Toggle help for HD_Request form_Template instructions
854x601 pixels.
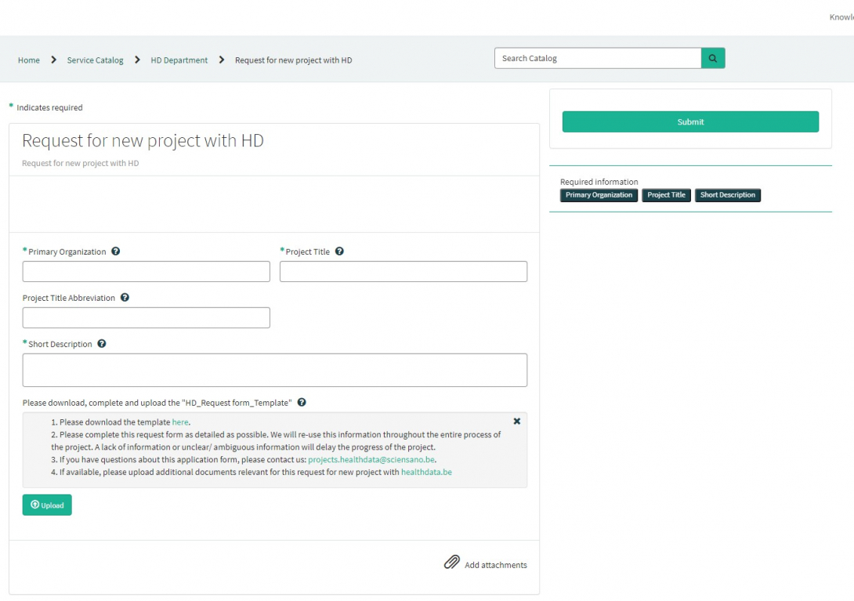point(302,403)
